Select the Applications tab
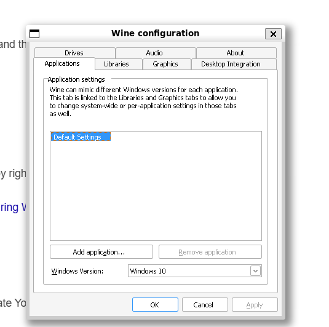The image size is (329, 327). click(64, 63)
